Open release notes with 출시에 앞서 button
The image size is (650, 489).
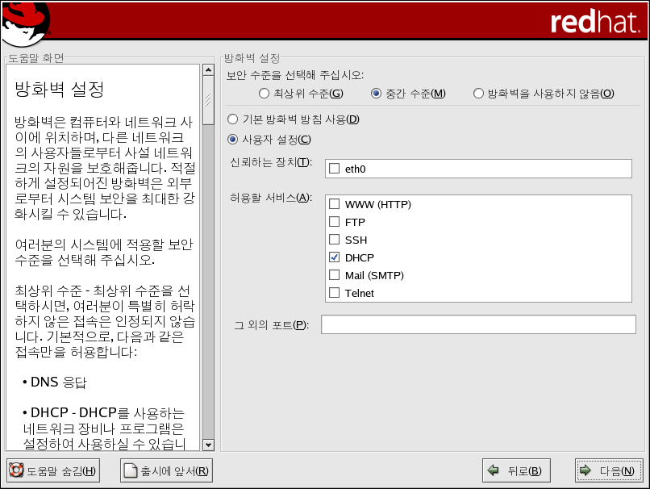click(166, 471)
